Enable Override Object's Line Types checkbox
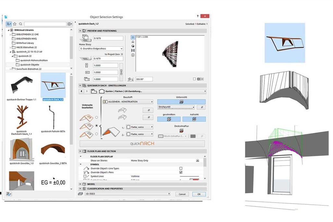333x222 pixels. pyautogui.click(x=180, y=168)
